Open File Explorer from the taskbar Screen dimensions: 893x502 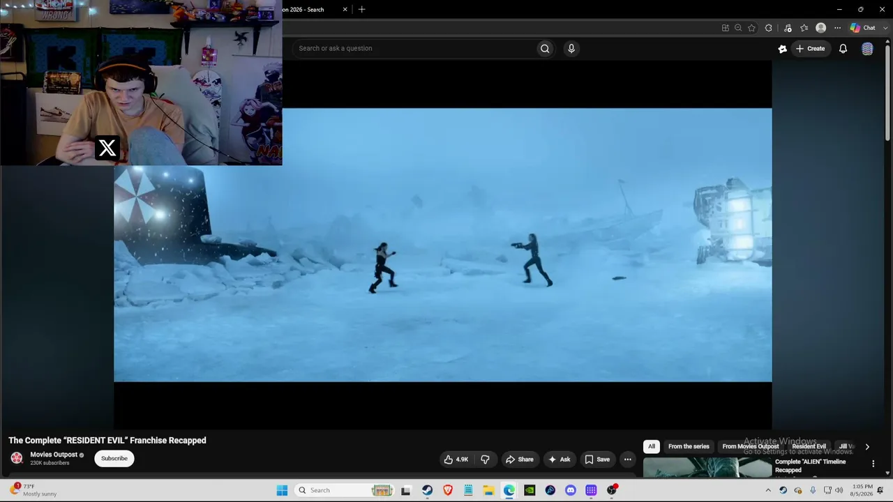click(x=488, y=490)
